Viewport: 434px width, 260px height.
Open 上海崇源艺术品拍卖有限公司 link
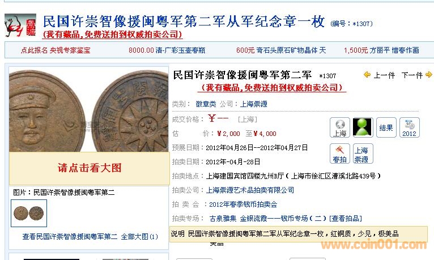click(250, 190)
